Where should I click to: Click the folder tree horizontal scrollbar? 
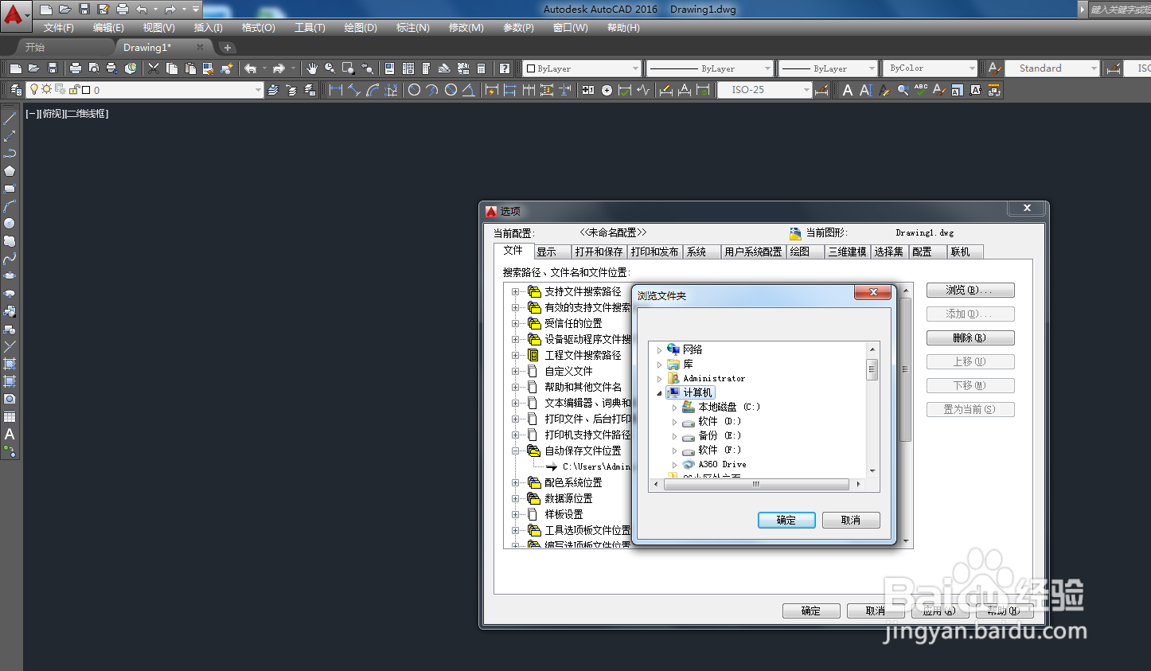tap(755, 484)
